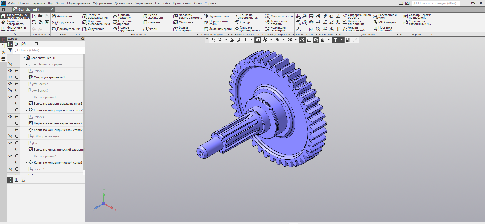
Task: Click Вырезать выдавливанием cut tool
Action: click(x=96, y=22)
